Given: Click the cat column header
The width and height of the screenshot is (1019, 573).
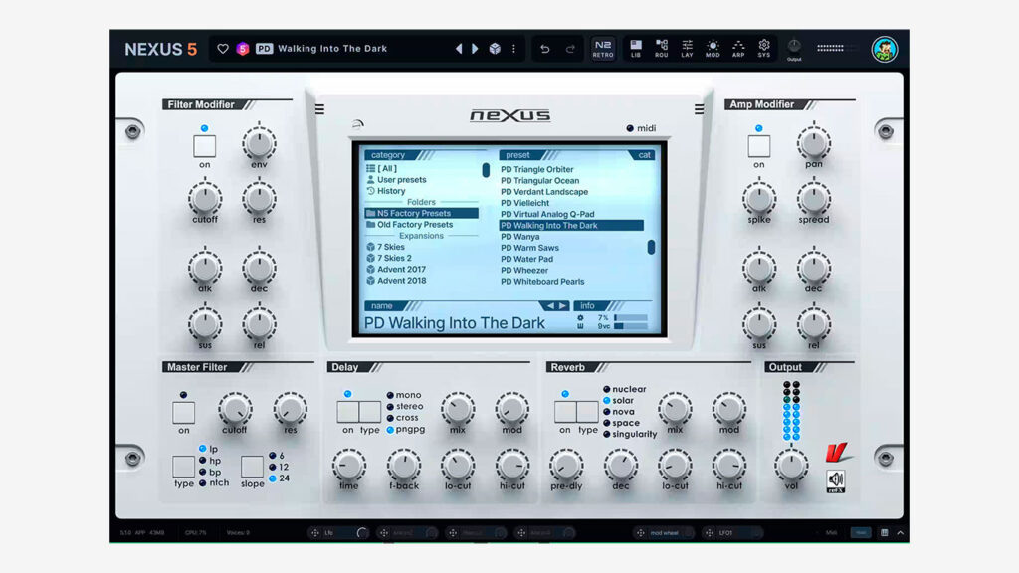Looking at the screenshot, I should [x=644, y=155].
